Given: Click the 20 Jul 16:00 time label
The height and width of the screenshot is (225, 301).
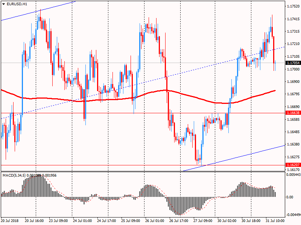Looking at the screenshot, I should point(34,220).
